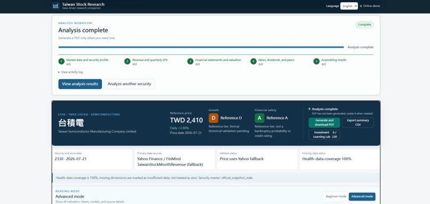Click the 2330 TWSE LISTED SEMICONDUCTORS label
Image resolution: width=430 pixels, height=204 pixels.
[x=89, y=114]
